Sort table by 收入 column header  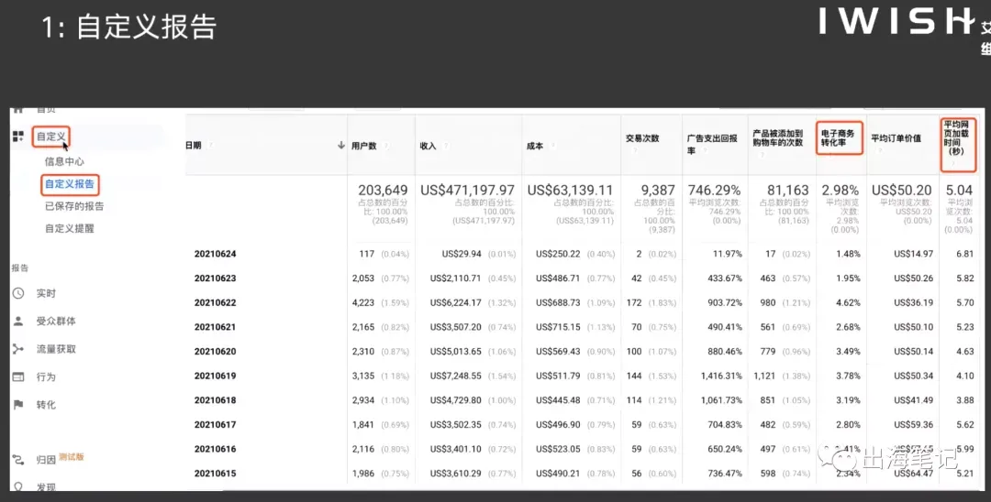[428, 146]
